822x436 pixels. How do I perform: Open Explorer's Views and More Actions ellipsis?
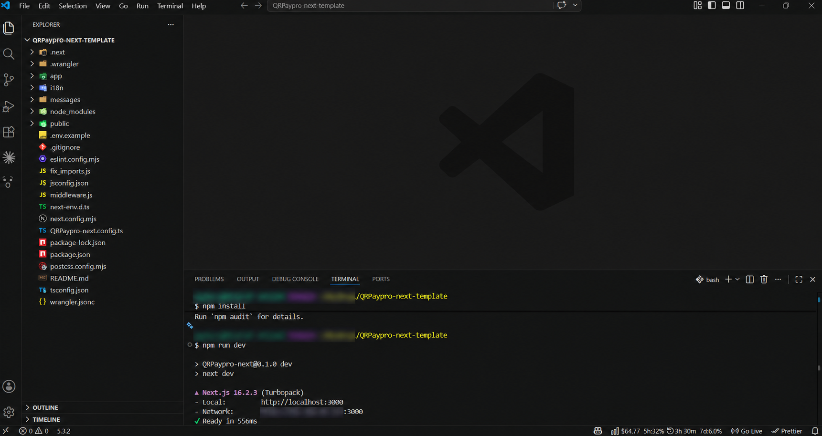[x=171, y=24]
